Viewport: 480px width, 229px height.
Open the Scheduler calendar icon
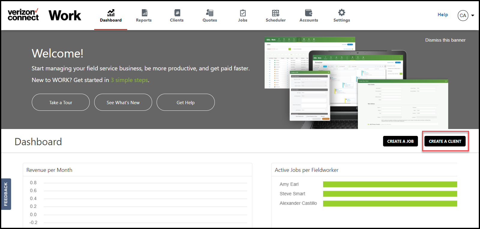(x=276, y=13)
